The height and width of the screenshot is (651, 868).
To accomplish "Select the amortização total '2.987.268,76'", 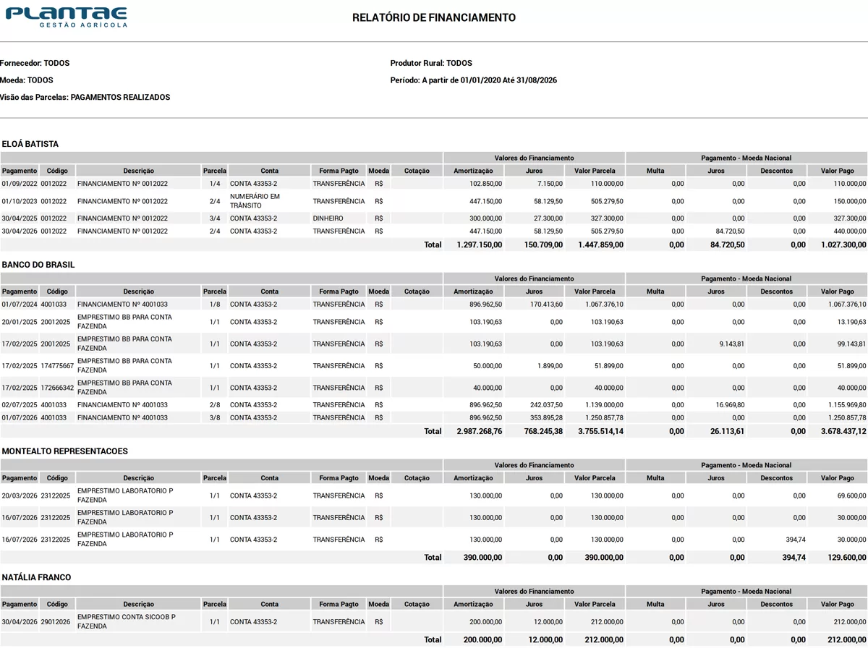I will pos(480,432).
